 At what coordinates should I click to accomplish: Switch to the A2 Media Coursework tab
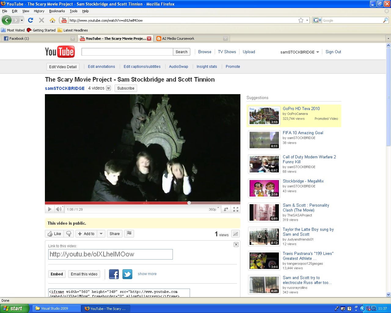tap(192, 39)
